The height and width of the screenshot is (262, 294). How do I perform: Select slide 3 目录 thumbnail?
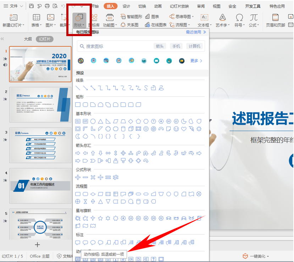point(40,145)
